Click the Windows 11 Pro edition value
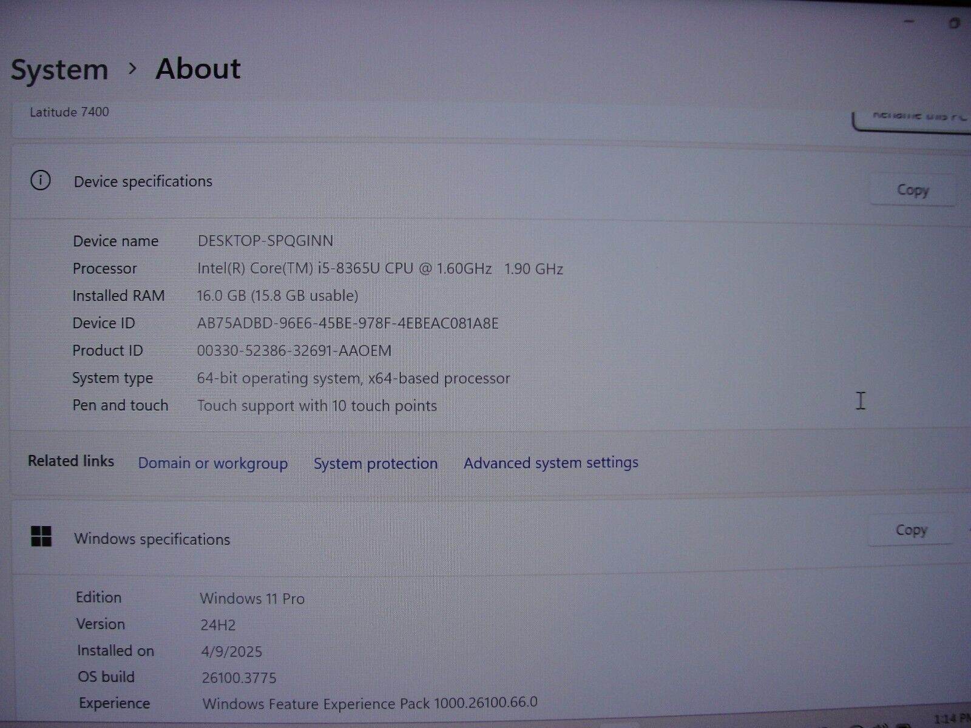 click(252, 598)
